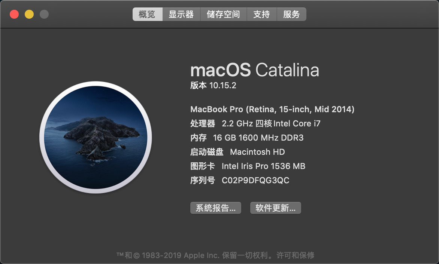
Task: Click the 内存 16 GB DDR3 line
Action: [x=247, y=138]
